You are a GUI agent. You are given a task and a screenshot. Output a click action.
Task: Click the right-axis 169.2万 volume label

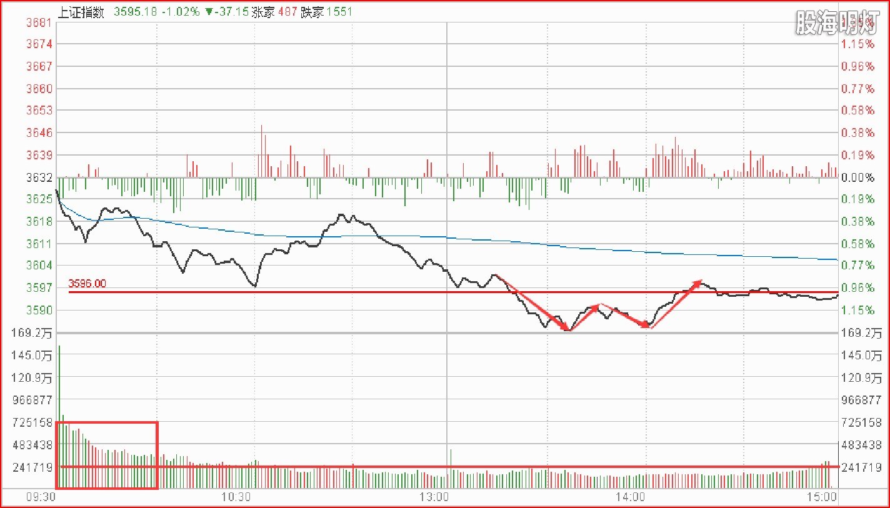coord(862,332)
